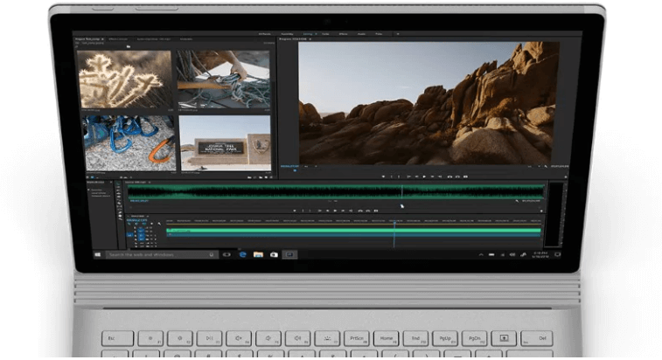
Task: Open the cactus clip thumbnail
Action: pyautogui.click(x=126, y=80)
